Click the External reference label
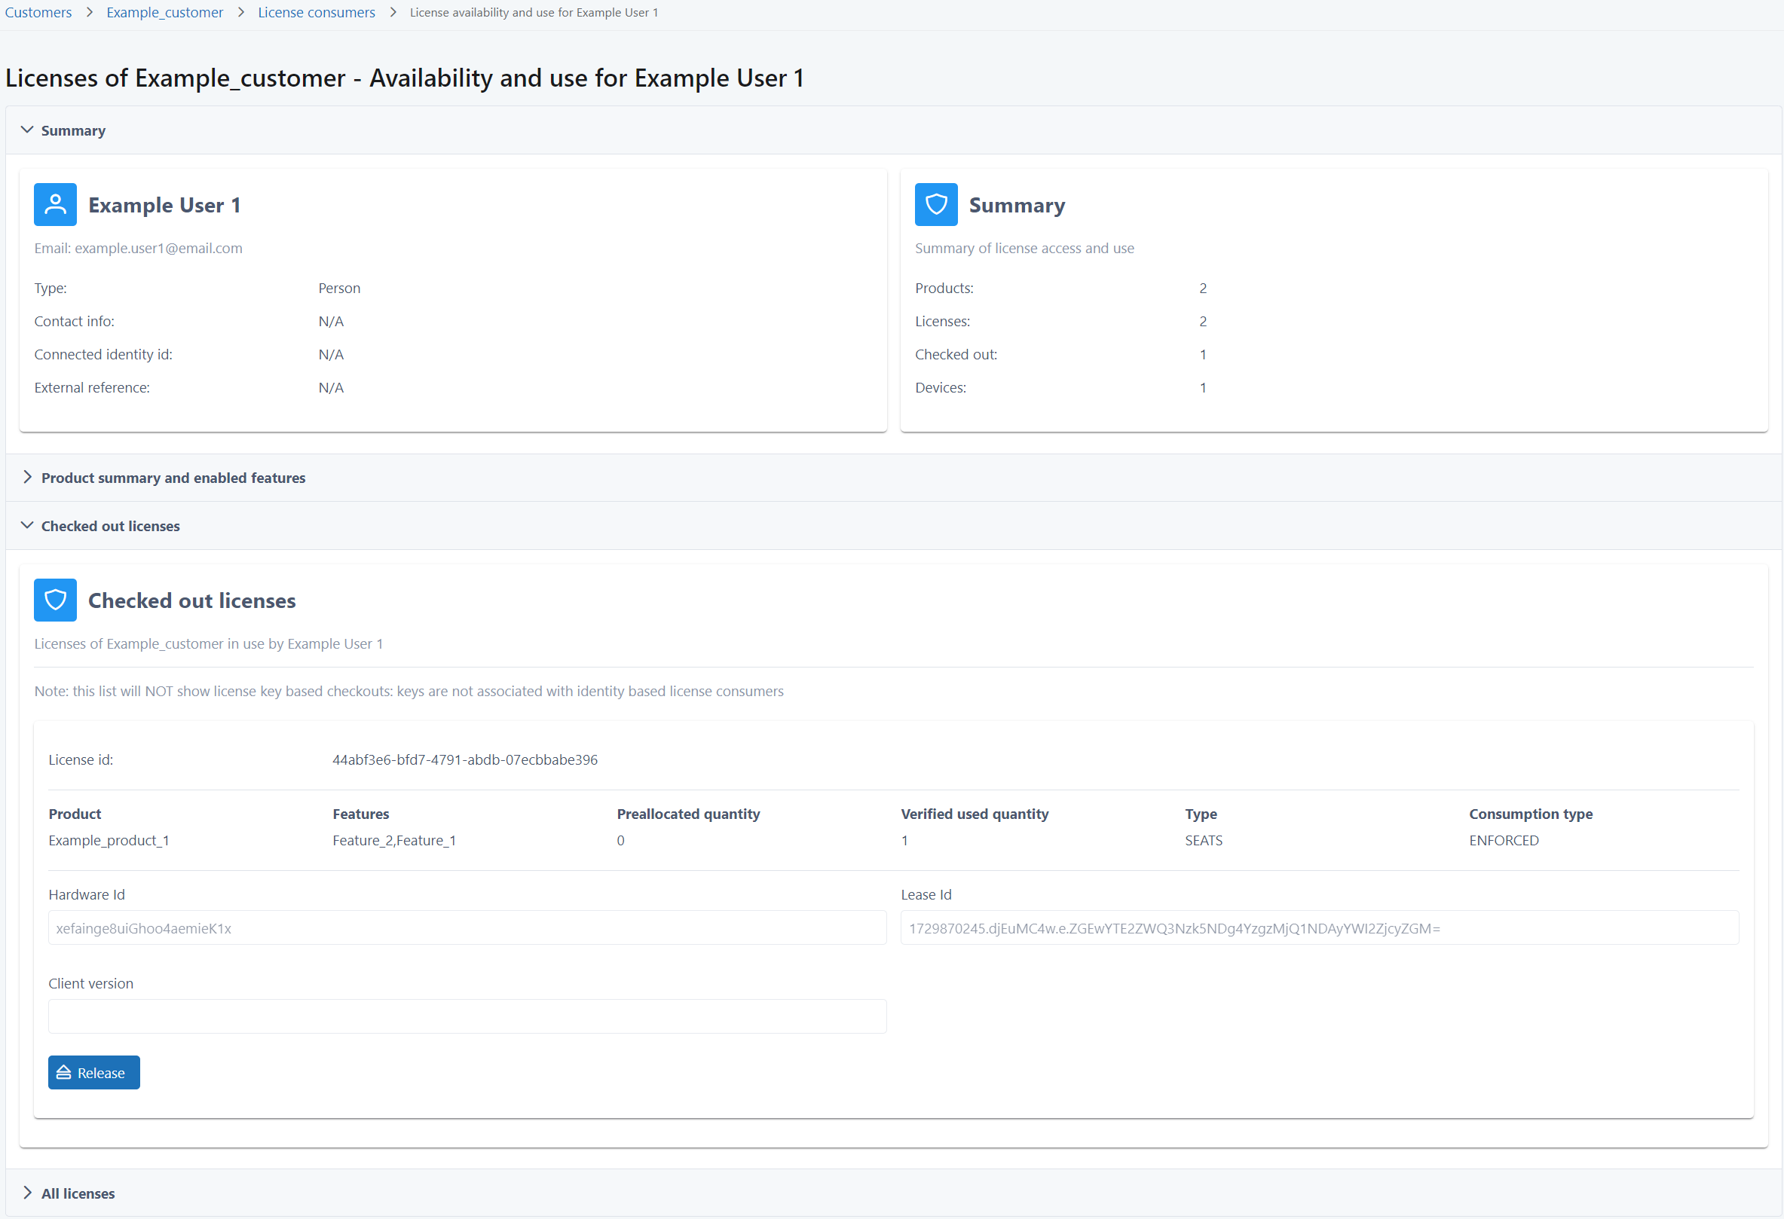This screenshot has width=1784, height=1219. (x=92, y=387)
